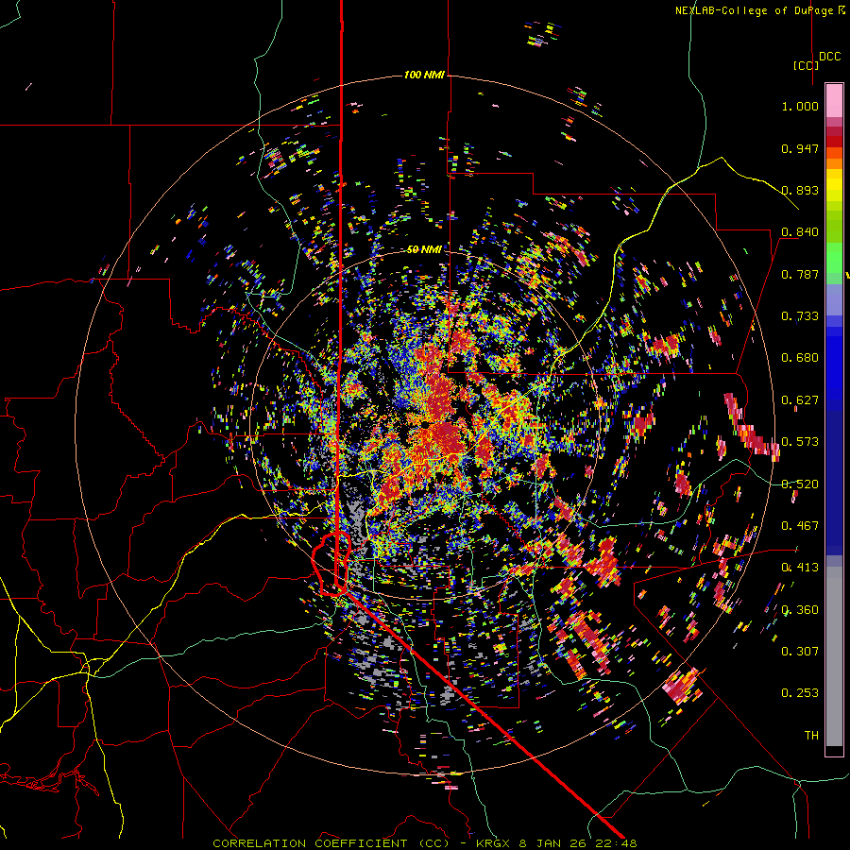
Task: Click the KRGX station identifier in caption
Action: (x=494, y=843)
